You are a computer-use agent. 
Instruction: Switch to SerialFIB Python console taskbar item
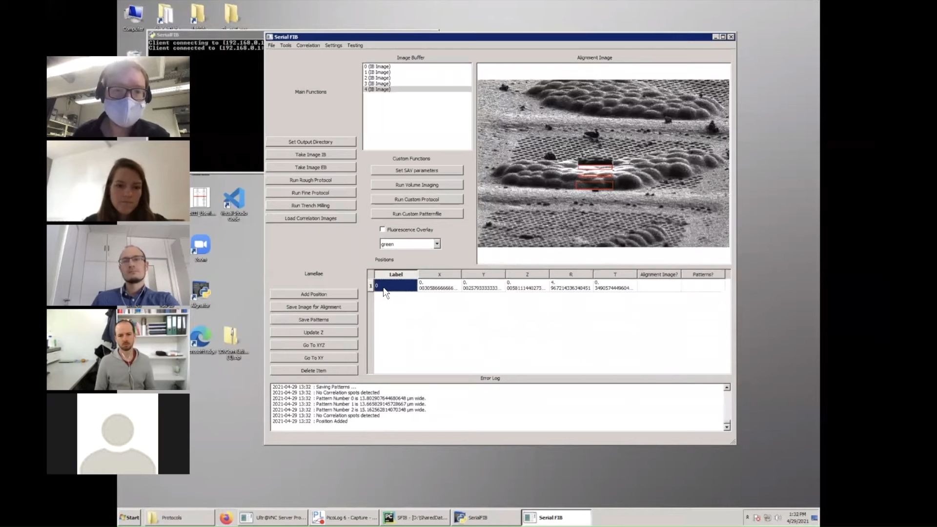[x=487, y=518]
